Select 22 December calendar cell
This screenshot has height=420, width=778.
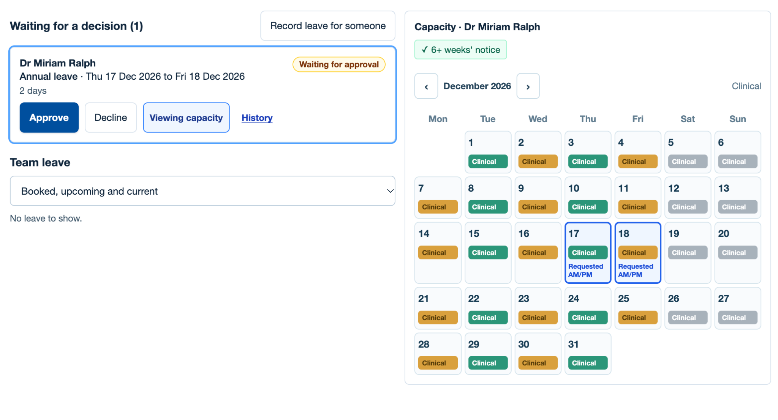click(488, 308)
